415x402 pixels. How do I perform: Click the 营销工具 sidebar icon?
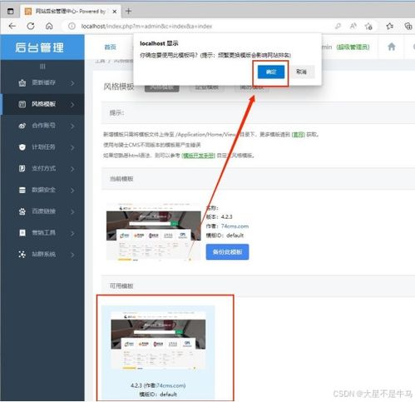tap(22, 233)
